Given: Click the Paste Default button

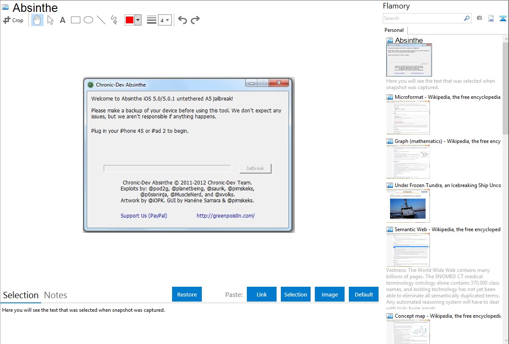Looking at the screenshot, I should [364, 294].
